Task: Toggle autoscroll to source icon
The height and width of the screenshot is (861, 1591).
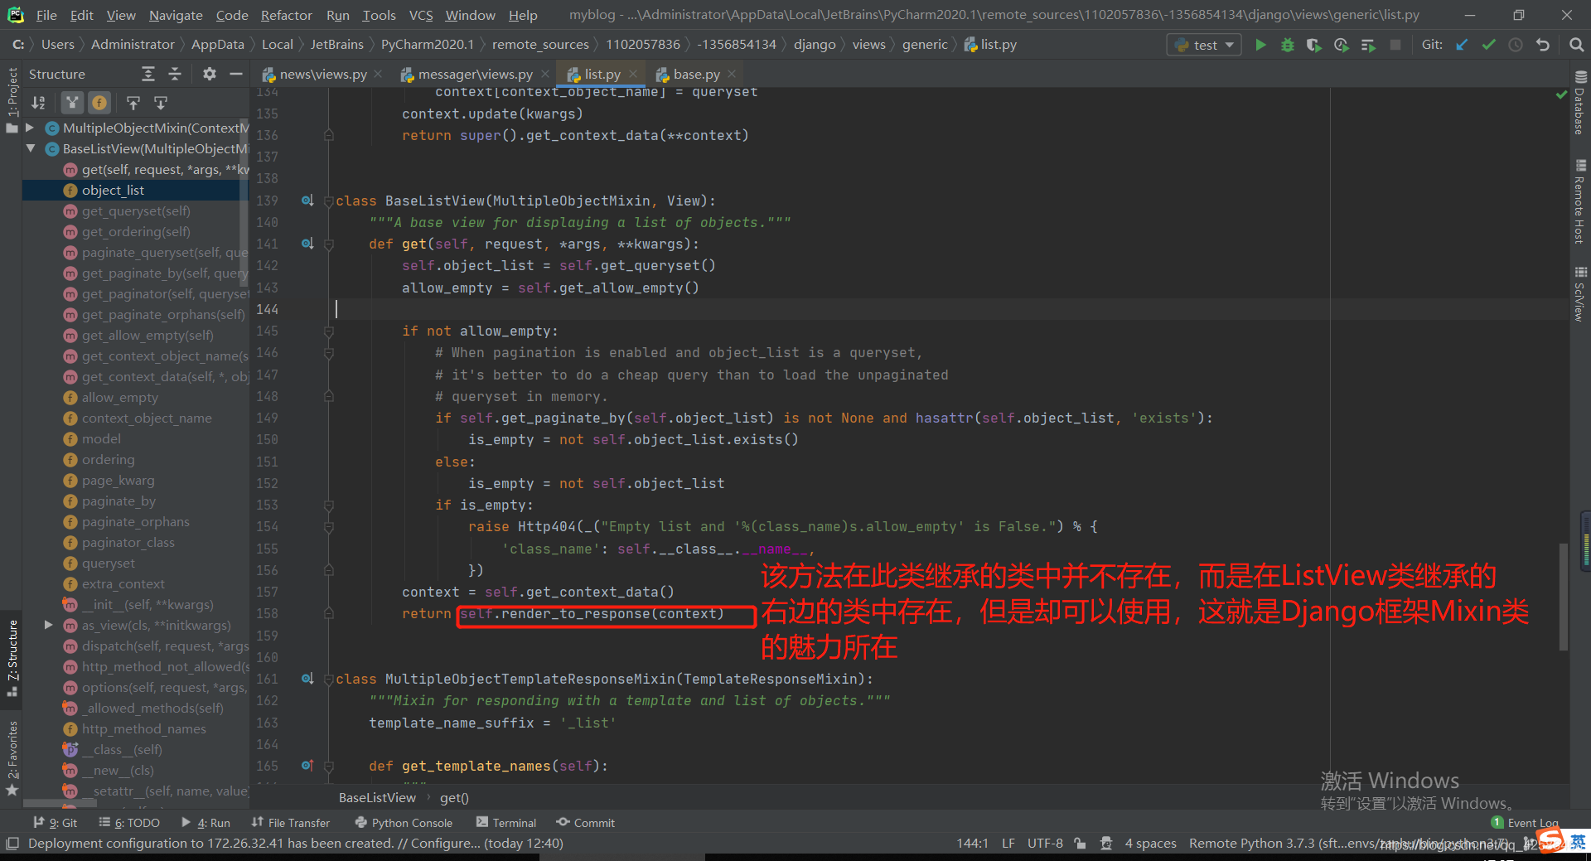Action: click(133, 103)
